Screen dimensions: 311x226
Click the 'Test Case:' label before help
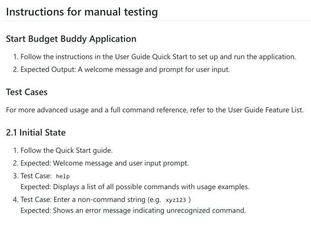pyautogui.click(x=36, y=176)
